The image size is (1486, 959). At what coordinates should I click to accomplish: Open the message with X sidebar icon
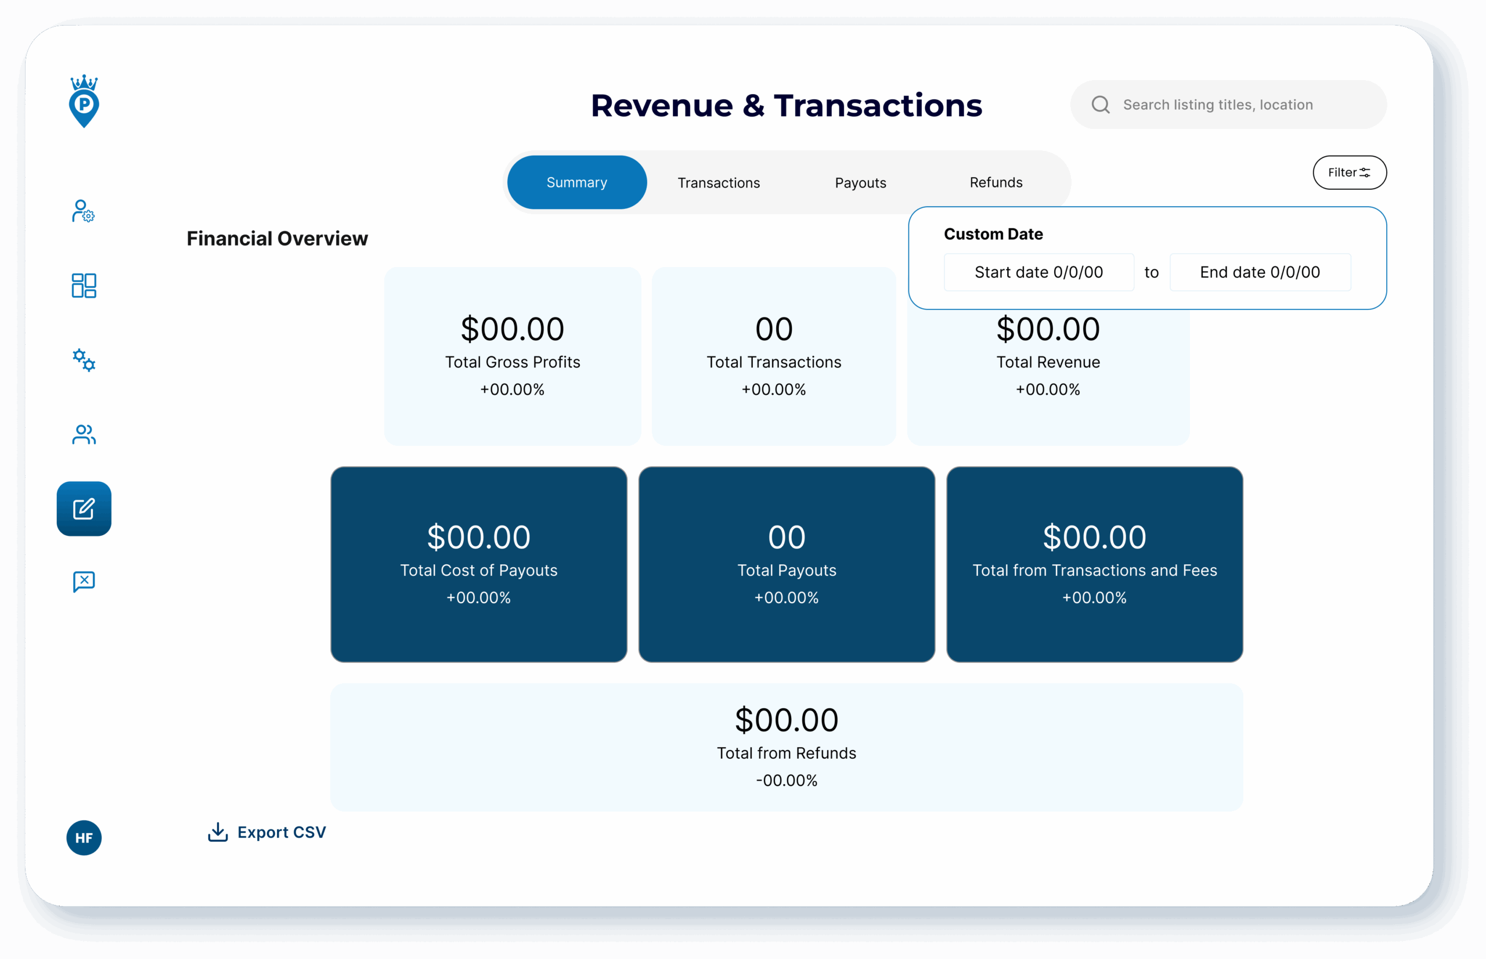pos(84,582)
